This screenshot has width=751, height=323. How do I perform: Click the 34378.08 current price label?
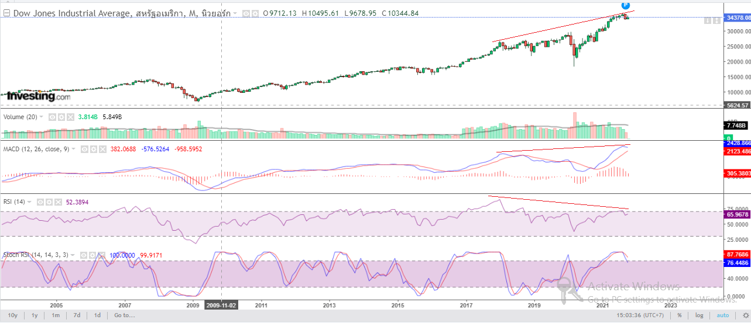tap(739, 18)
